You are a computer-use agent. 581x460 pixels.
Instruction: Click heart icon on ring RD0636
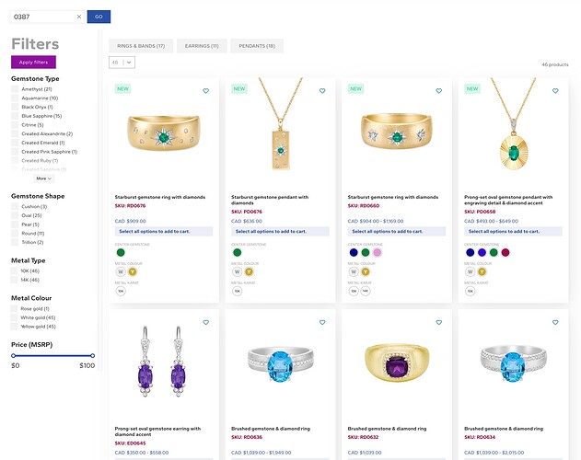[x=322, y=322]
